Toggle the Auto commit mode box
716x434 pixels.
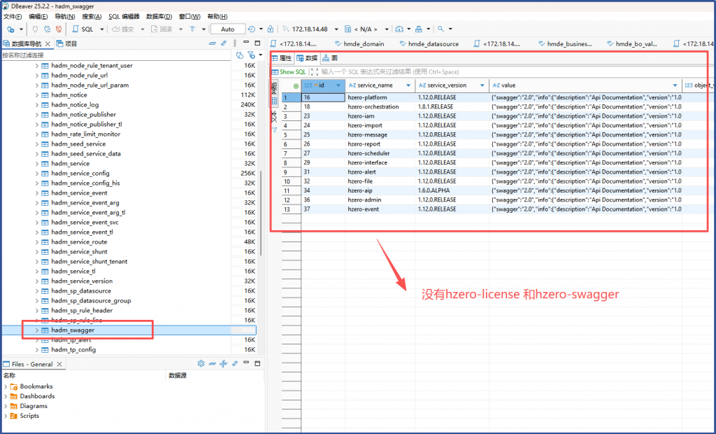coord(227,29)
